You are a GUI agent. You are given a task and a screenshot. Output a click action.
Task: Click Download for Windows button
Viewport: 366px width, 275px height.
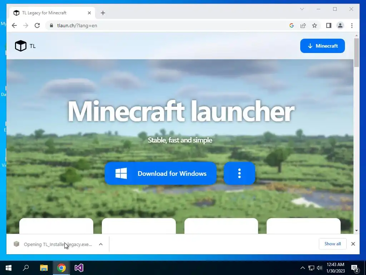click(160, 174)
